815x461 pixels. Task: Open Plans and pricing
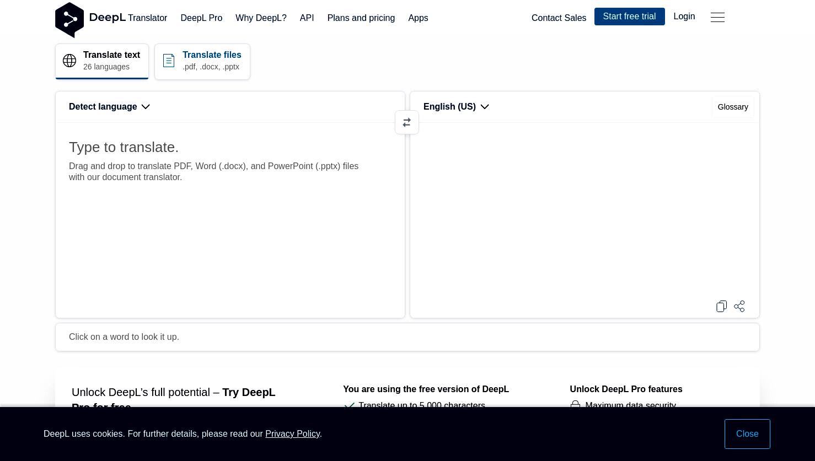tap(361, 18)
